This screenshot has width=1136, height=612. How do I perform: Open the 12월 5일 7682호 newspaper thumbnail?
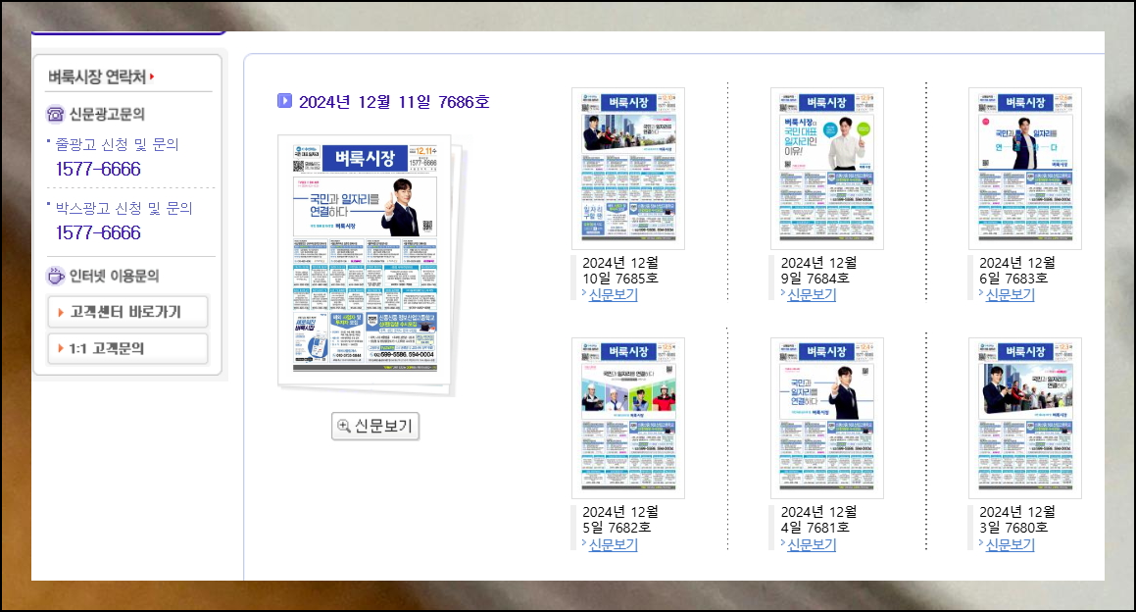(x=628, y=419)
